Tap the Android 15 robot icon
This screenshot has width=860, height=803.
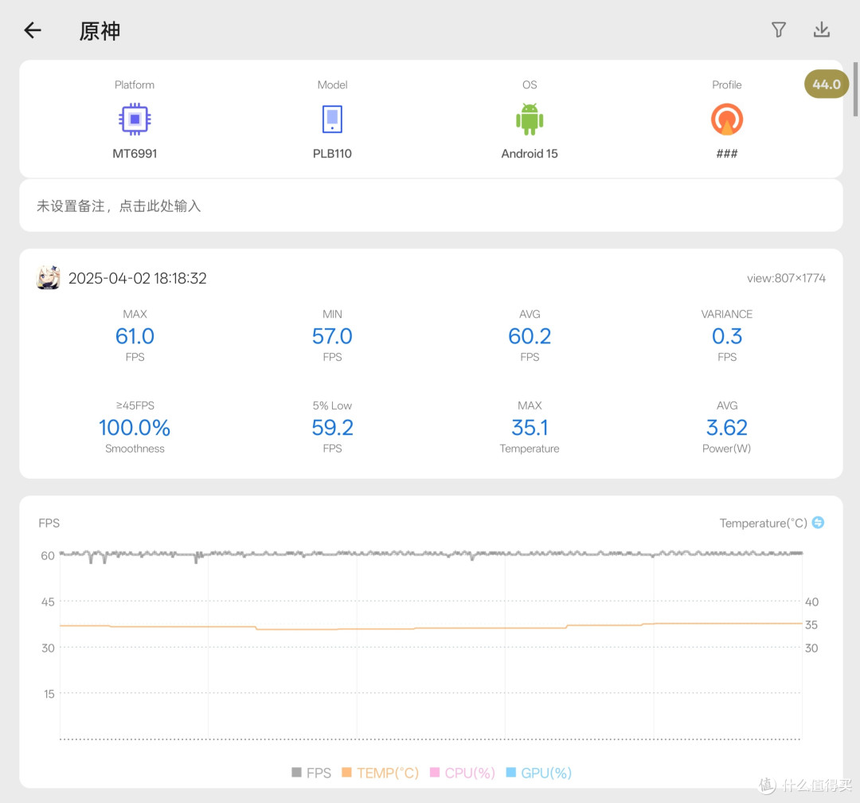click(530, 119)
